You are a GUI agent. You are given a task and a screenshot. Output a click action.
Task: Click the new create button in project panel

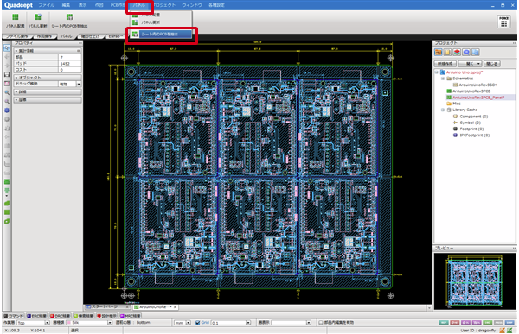click(x=445, y=64)
